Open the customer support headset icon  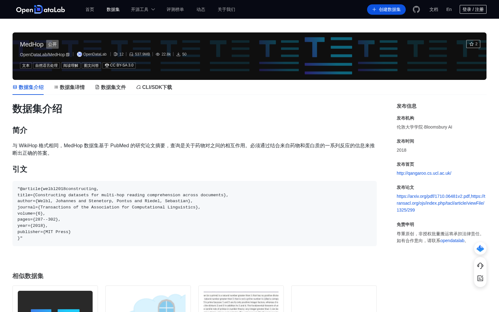tap(480, 266)
